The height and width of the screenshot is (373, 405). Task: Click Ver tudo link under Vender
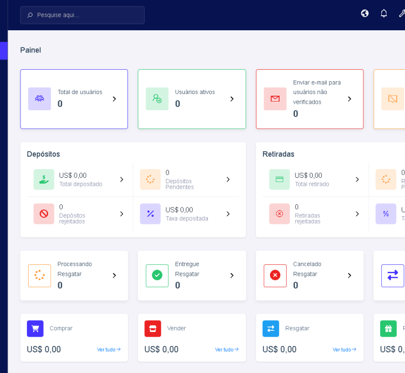[x=226, y=350]
